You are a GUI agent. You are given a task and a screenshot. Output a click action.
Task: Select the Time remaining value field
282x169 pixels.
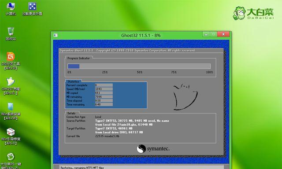(104, 105)
